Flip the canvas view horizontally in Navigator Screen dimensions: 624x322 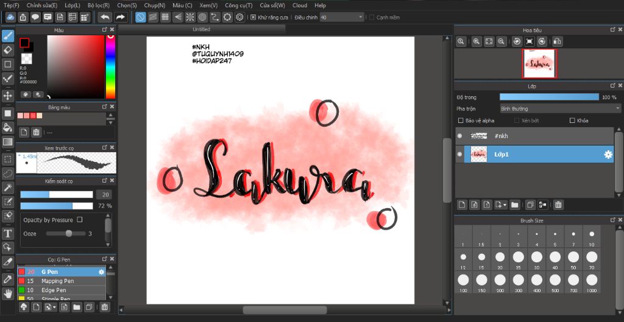[x=557, y=41]
